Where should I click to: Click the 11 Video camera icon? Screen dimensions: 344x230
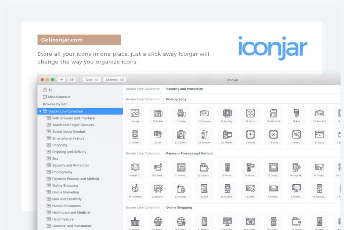(181, 113)
